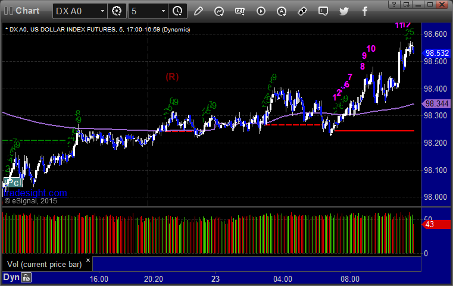Start bar replay with play icon

[261, 11]
